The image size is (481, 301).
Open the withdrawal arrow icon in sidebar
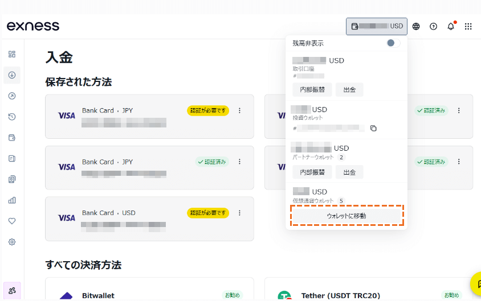(x=12, y=96)
